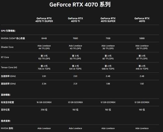Image resolution: width=163 pixels, height=132 pixels.
Task: Click the plain 4070 architecture Ada Lovelace value
Action: (x=142, y=128)
